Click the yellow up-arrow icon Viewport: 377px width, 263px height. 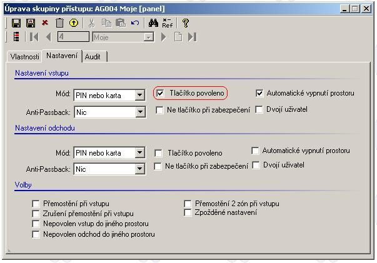click(74, 23)
